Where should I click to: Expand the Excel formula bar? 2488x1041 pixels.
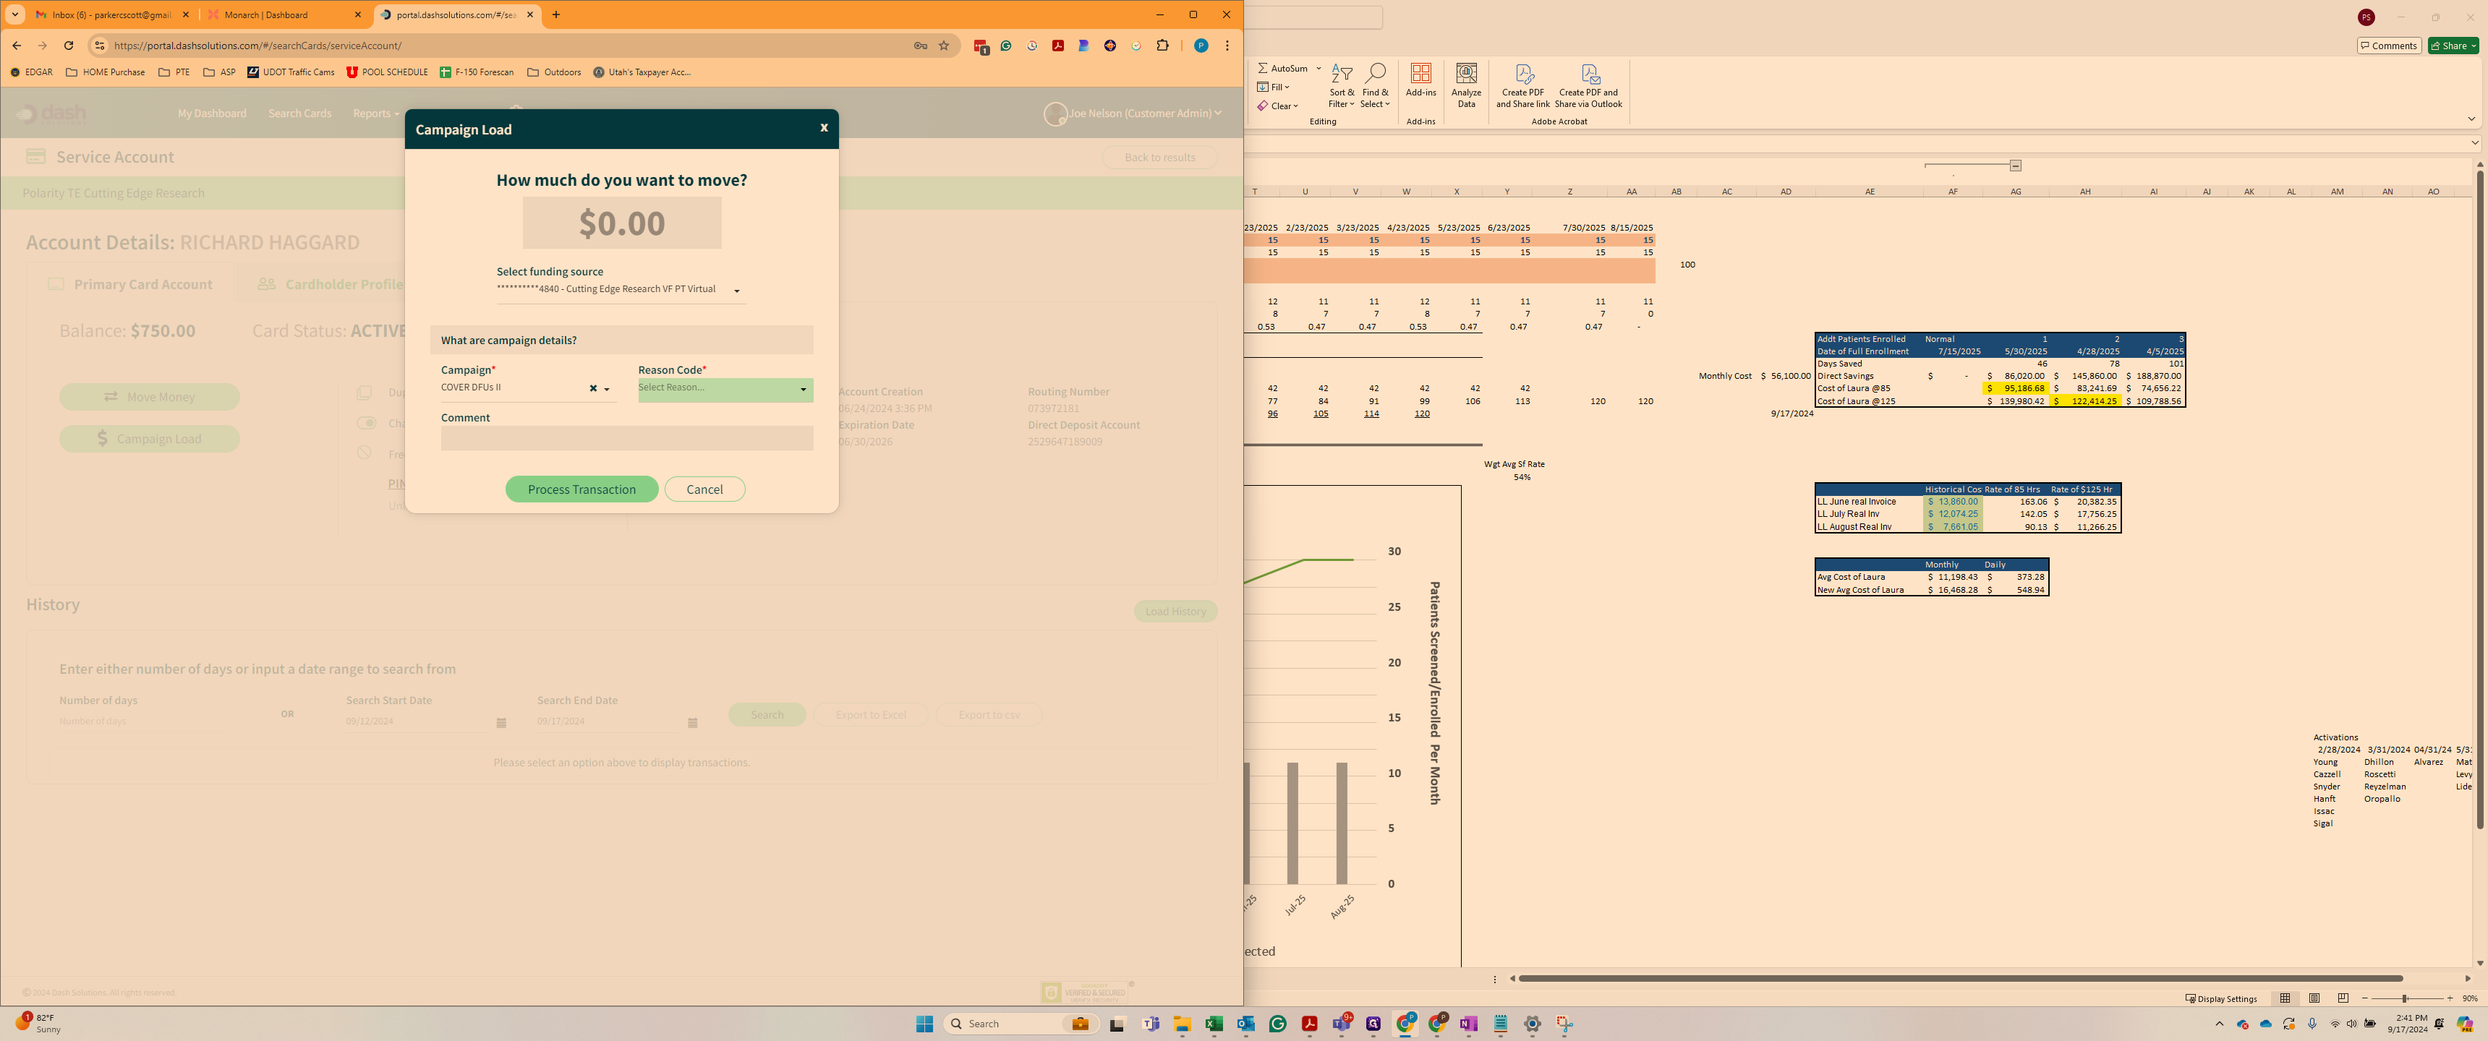(x=2474, y=143)
